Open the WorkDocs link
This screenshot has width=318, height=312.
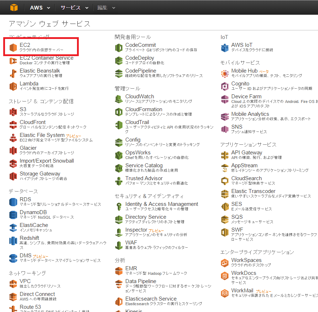[x=244, y=273]
